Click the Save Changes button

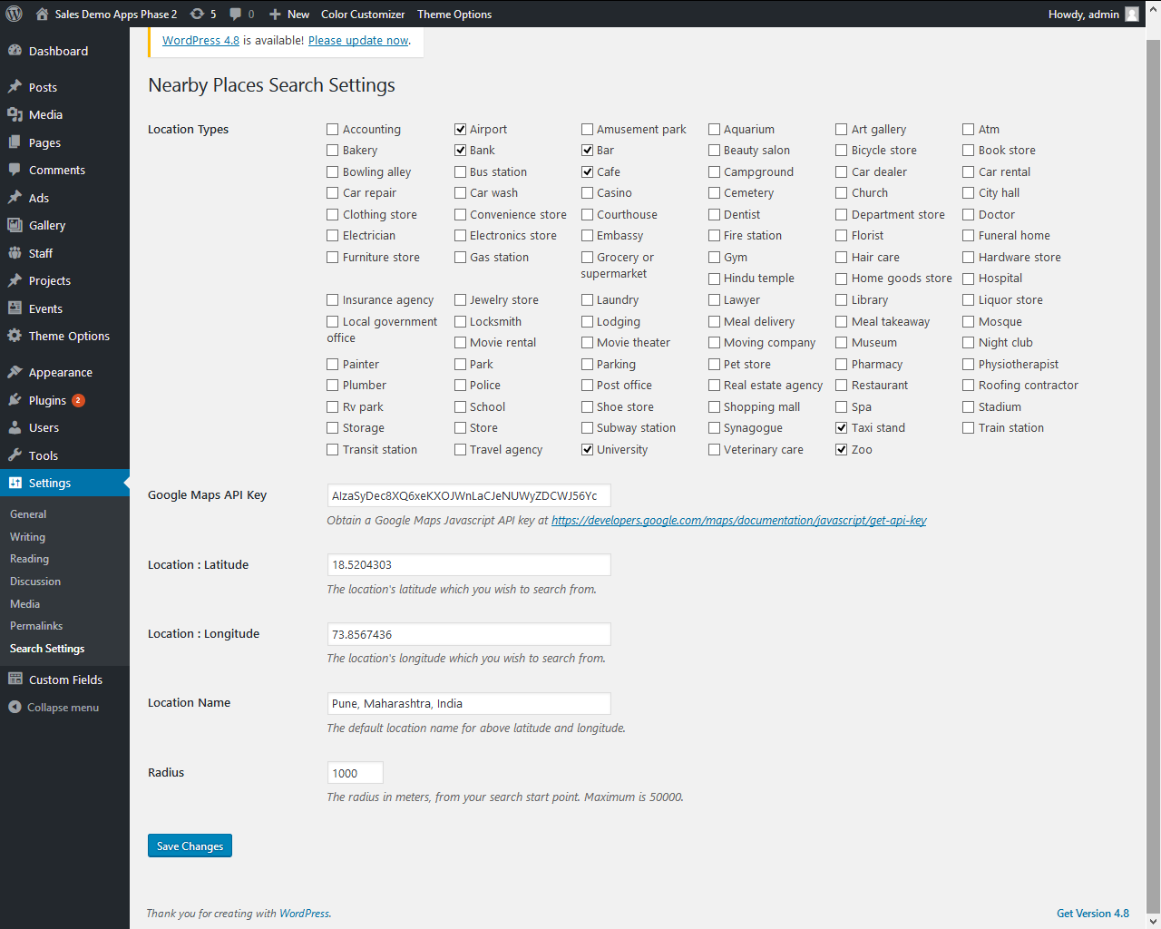pos(190,846)
